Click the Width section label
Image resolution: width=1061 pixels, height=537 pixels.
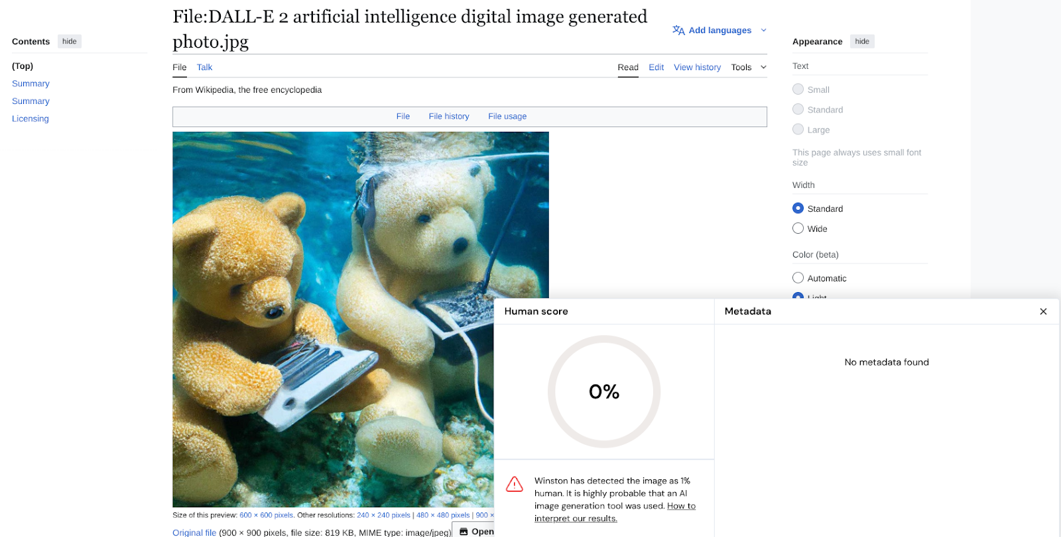pos(804,185)
